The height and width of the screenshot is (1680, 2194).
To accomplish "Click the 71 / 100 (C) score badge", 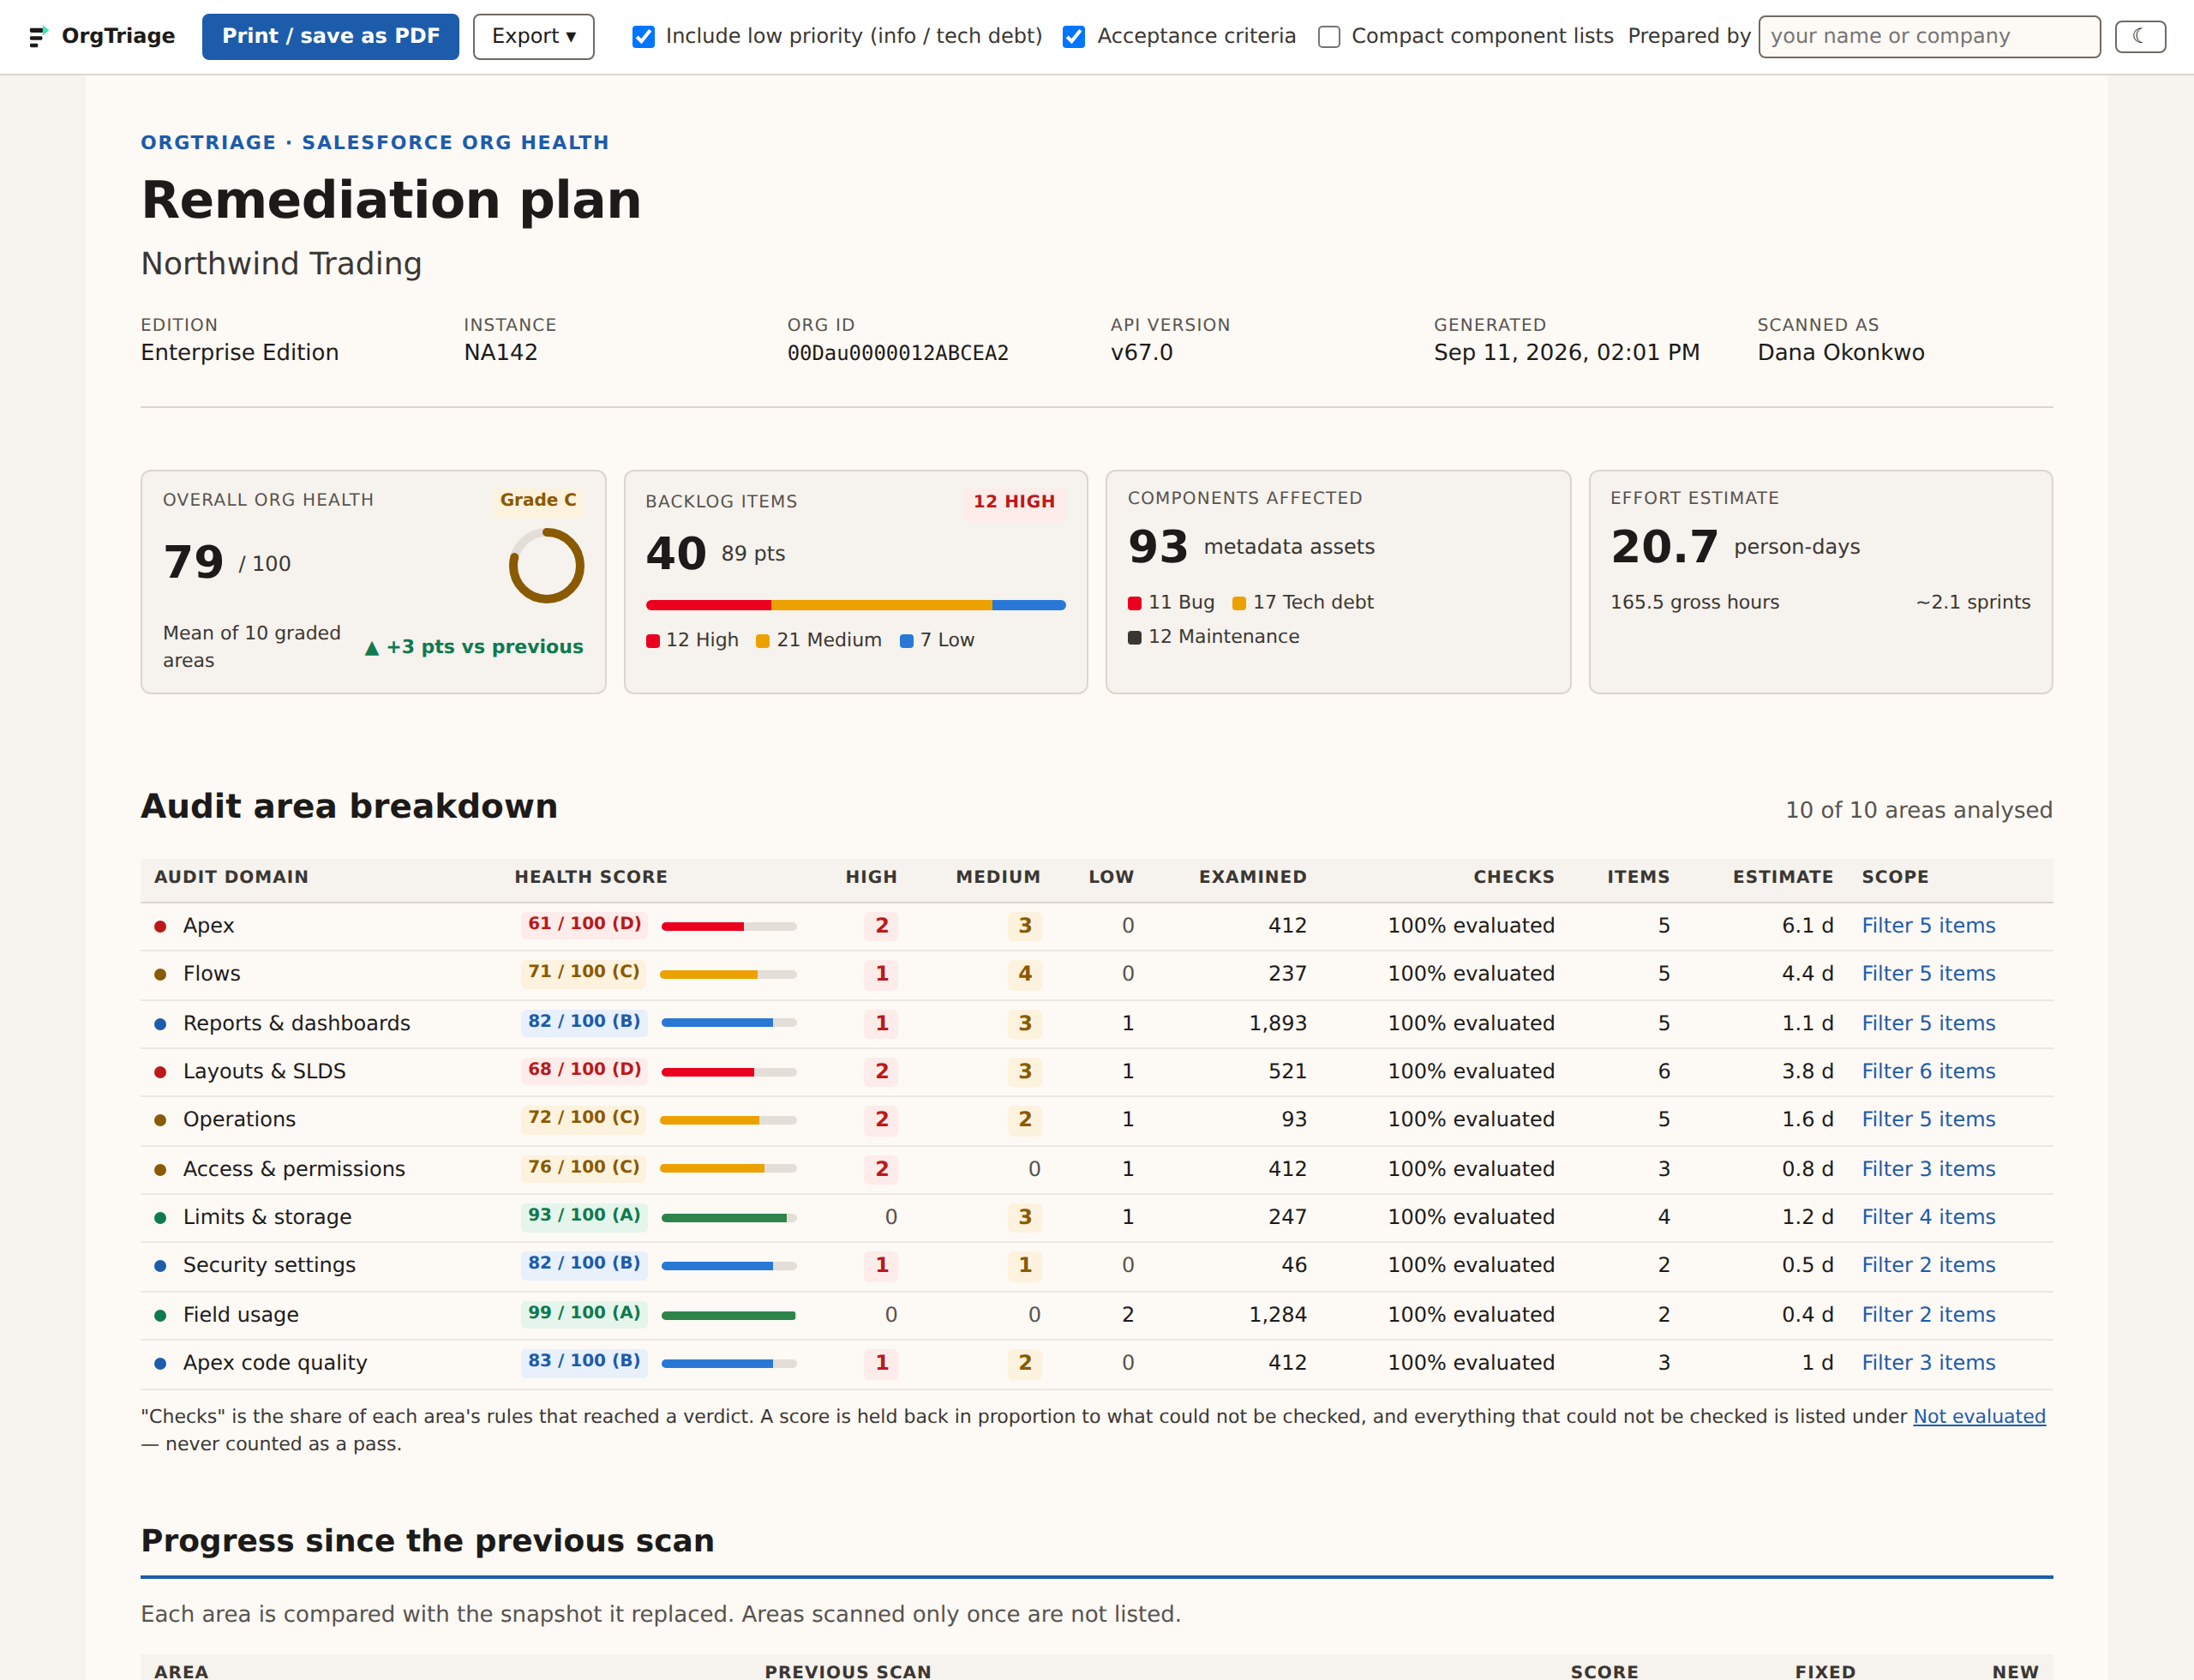I will tap(584, 972).
